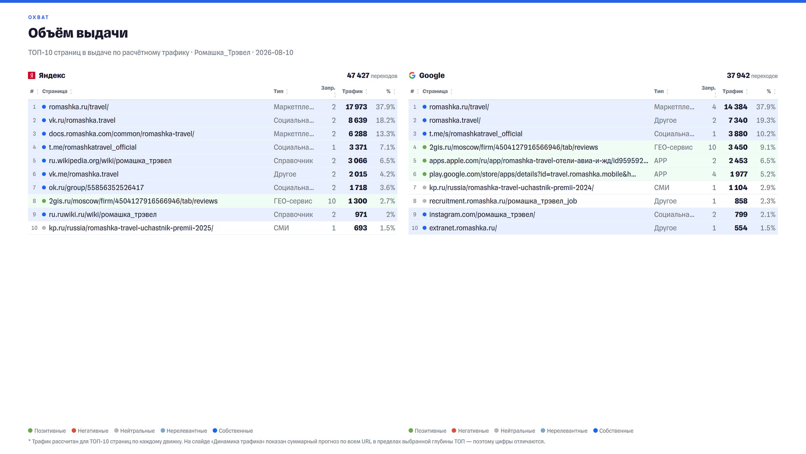The width and height of the screenshot is (806, 454).
Task: Open extranet.romashka.ru/ link
Action: pyautogui.click(x=463, y=228)
